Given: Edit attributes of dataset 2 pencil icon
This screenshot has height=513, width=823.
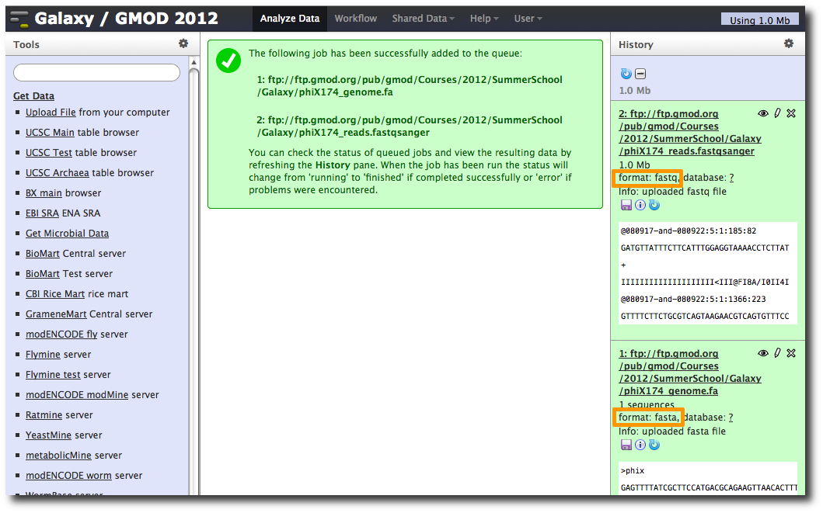Looking at the screenshot, I should click(x=777, y=113).
